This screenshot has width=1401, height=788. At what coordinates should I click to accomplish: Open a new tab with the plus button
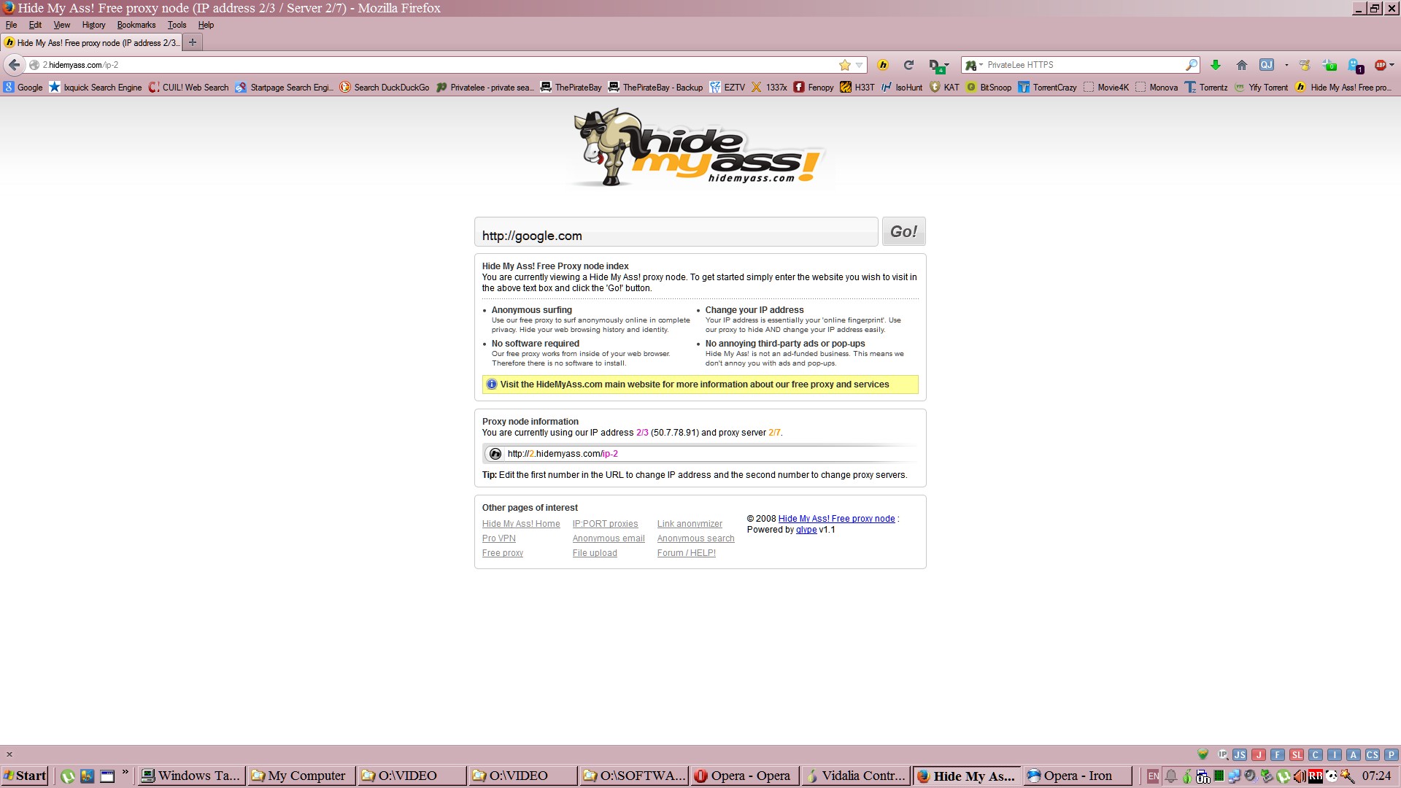point(193,42)
